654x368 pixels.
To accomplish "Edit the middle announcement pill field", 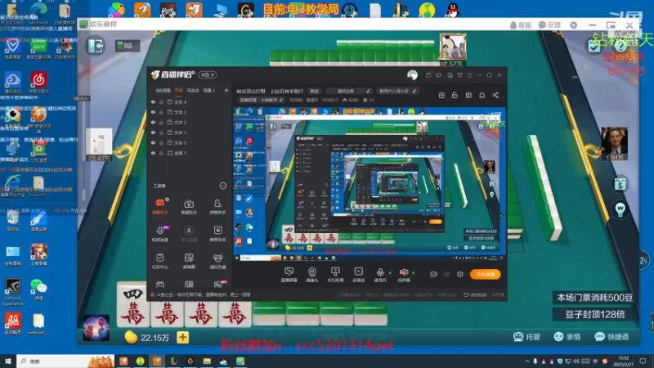I will 349,91.
